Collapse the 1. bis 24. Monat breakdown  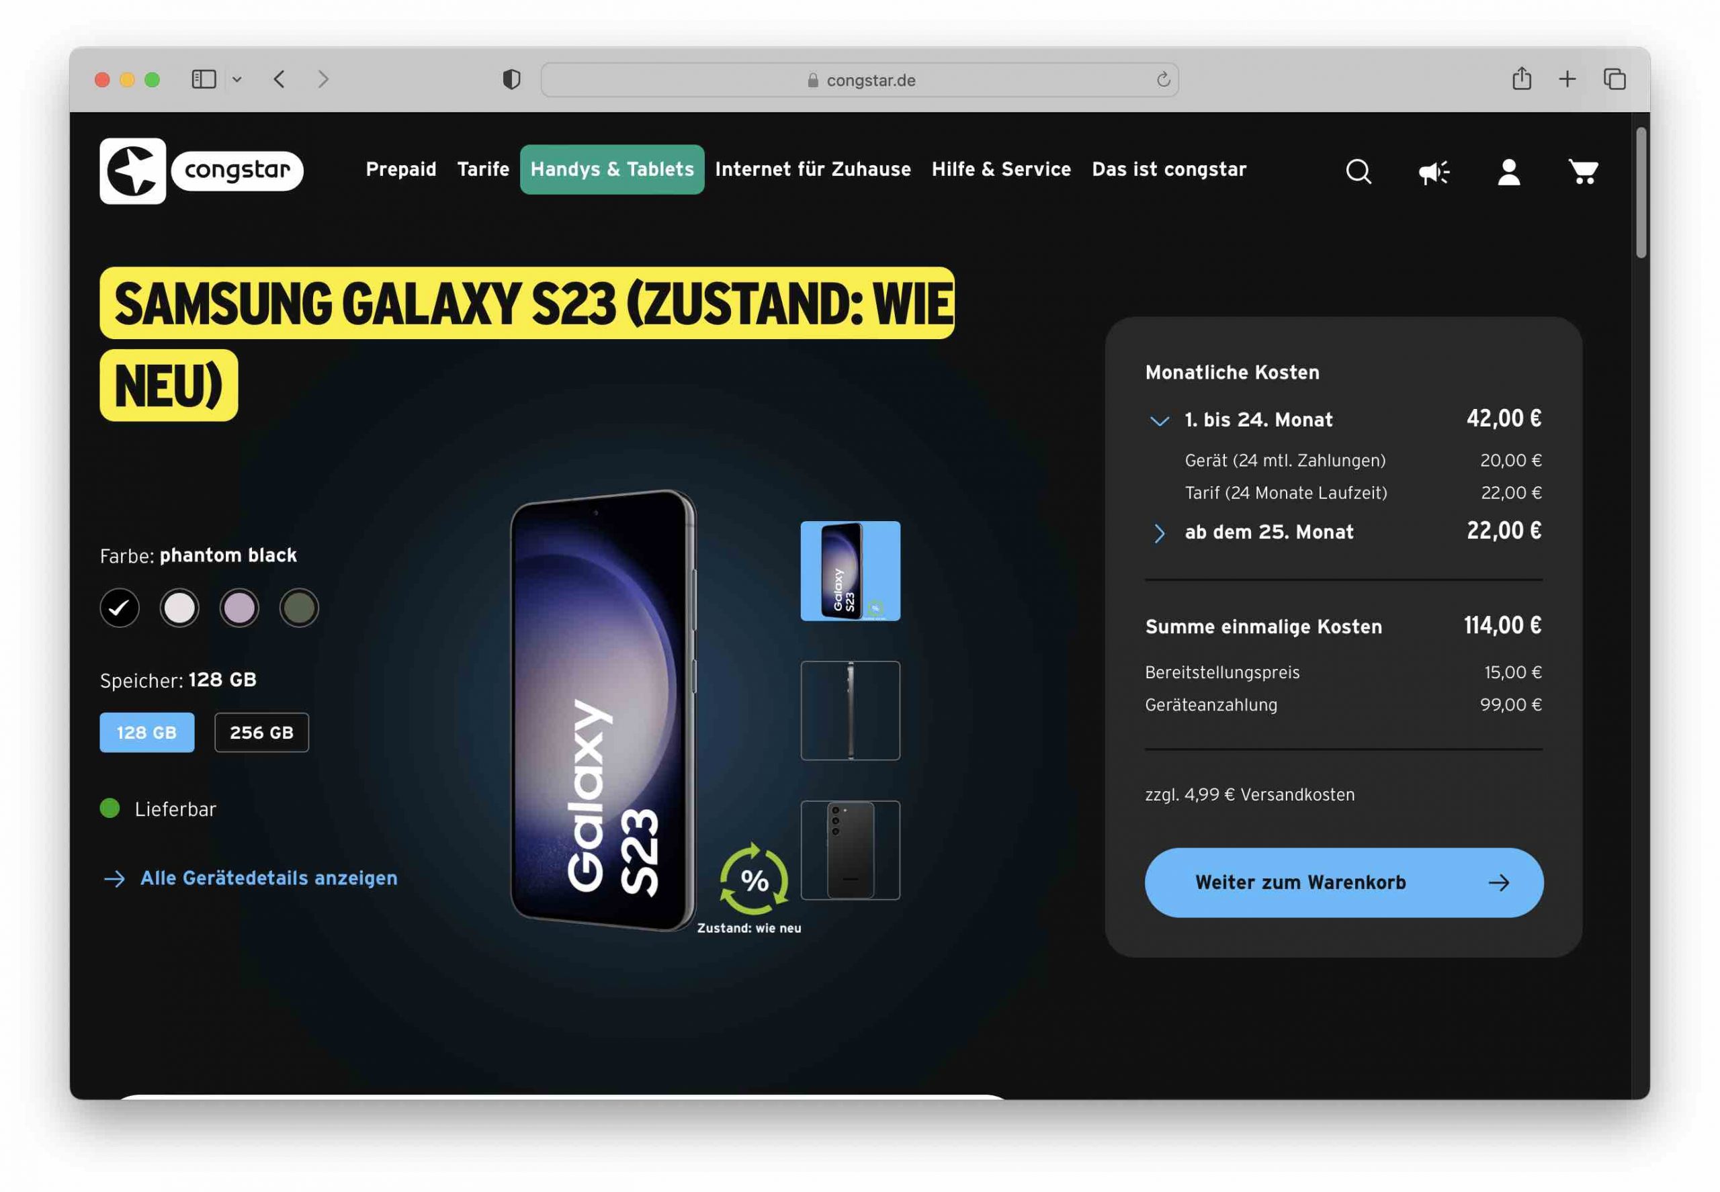pos(1159,420)
